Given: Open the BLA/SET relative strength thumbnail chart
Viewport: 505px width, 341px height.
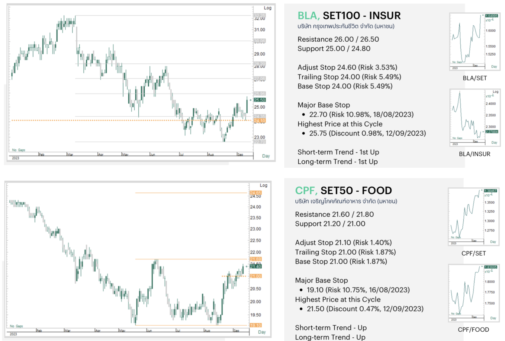Looking at the screenshot, I should tap(474, 42).
